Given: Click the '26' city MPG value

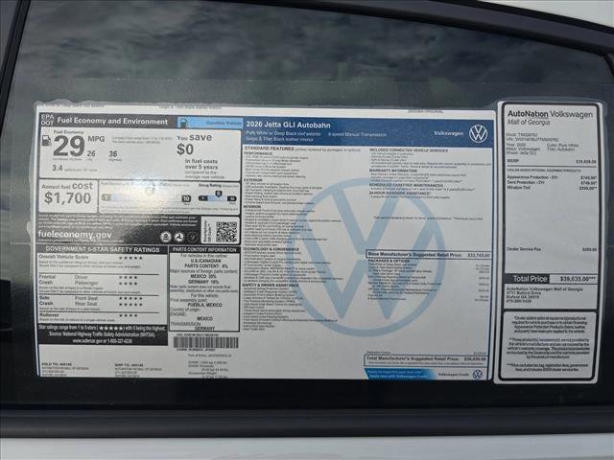Looking at the screenshot, I should click(91, 153).
